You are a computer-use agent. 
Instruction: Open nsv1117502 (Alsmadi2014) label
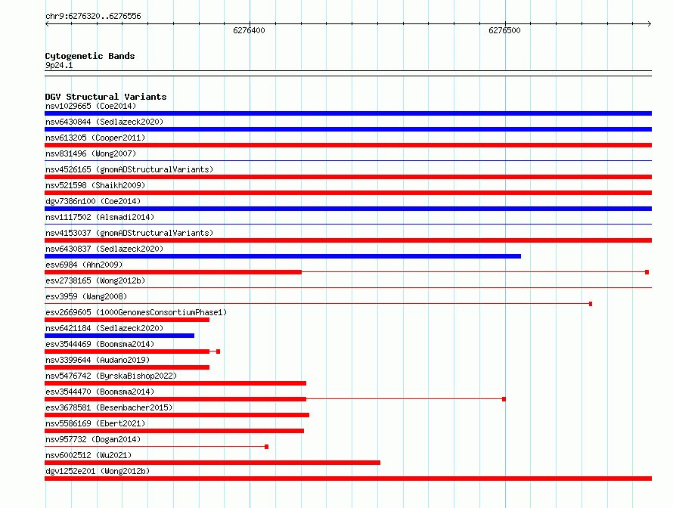pos(100,217)
